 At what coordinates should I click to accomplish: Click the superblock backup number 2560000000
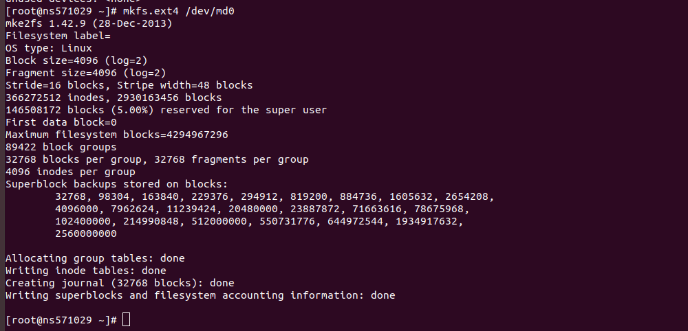point(86,233)
